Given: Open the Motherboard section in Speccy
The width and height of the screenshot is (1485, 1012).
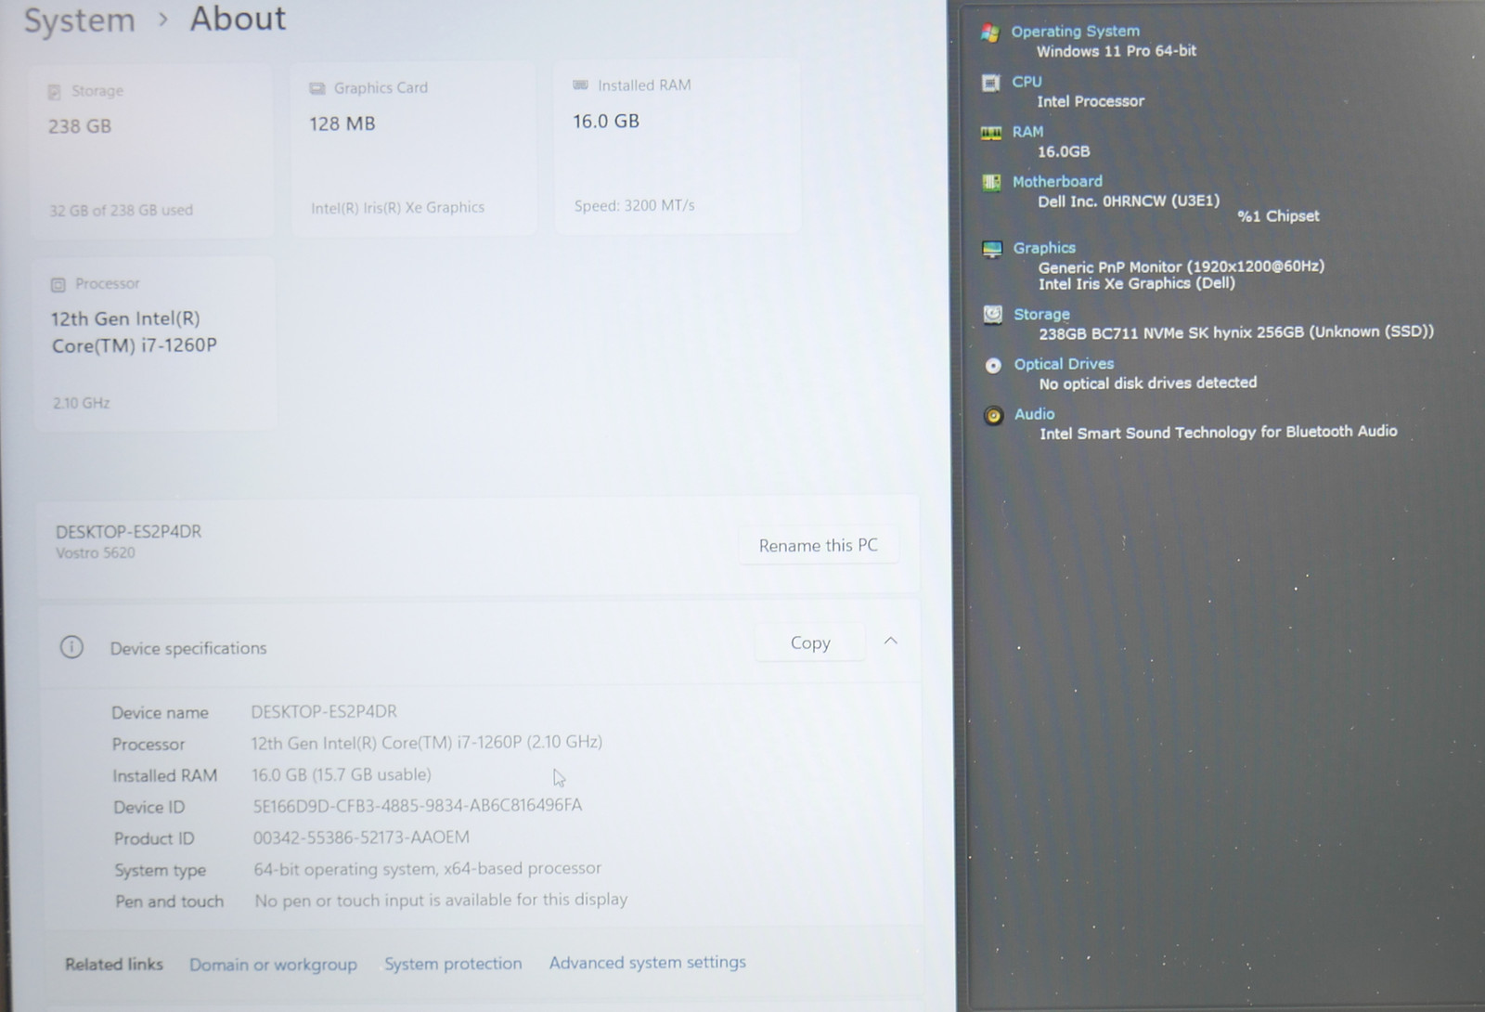Looking at the screenshot, I should point(1057,182).
